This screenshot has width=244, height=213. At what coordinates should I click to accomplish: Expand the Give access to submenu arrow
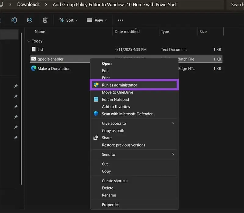click(173, 123)
